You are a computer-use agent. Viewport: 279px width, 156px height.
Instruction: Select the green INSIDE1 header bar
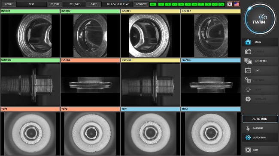(x=30, y=12)
